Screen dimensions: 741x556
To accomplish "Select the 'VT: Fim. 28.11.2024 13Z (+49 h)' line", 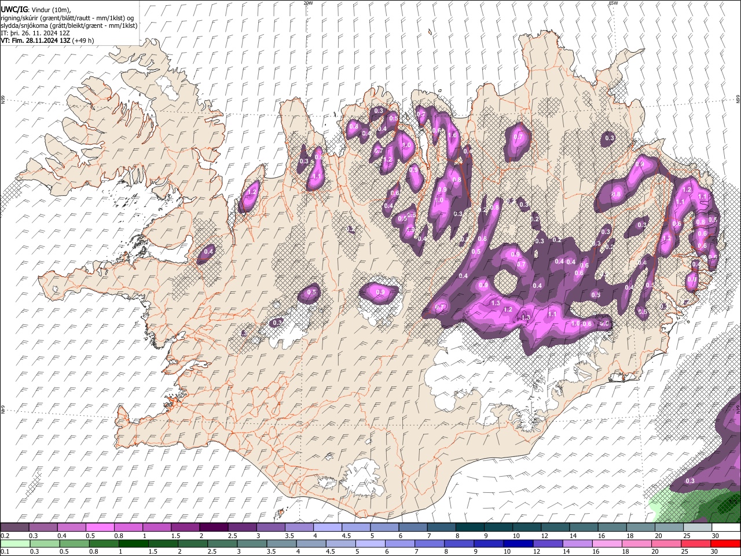I will point(47,41).
